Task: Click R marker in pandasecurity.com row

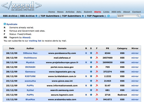Action: [x=86, y=53]
